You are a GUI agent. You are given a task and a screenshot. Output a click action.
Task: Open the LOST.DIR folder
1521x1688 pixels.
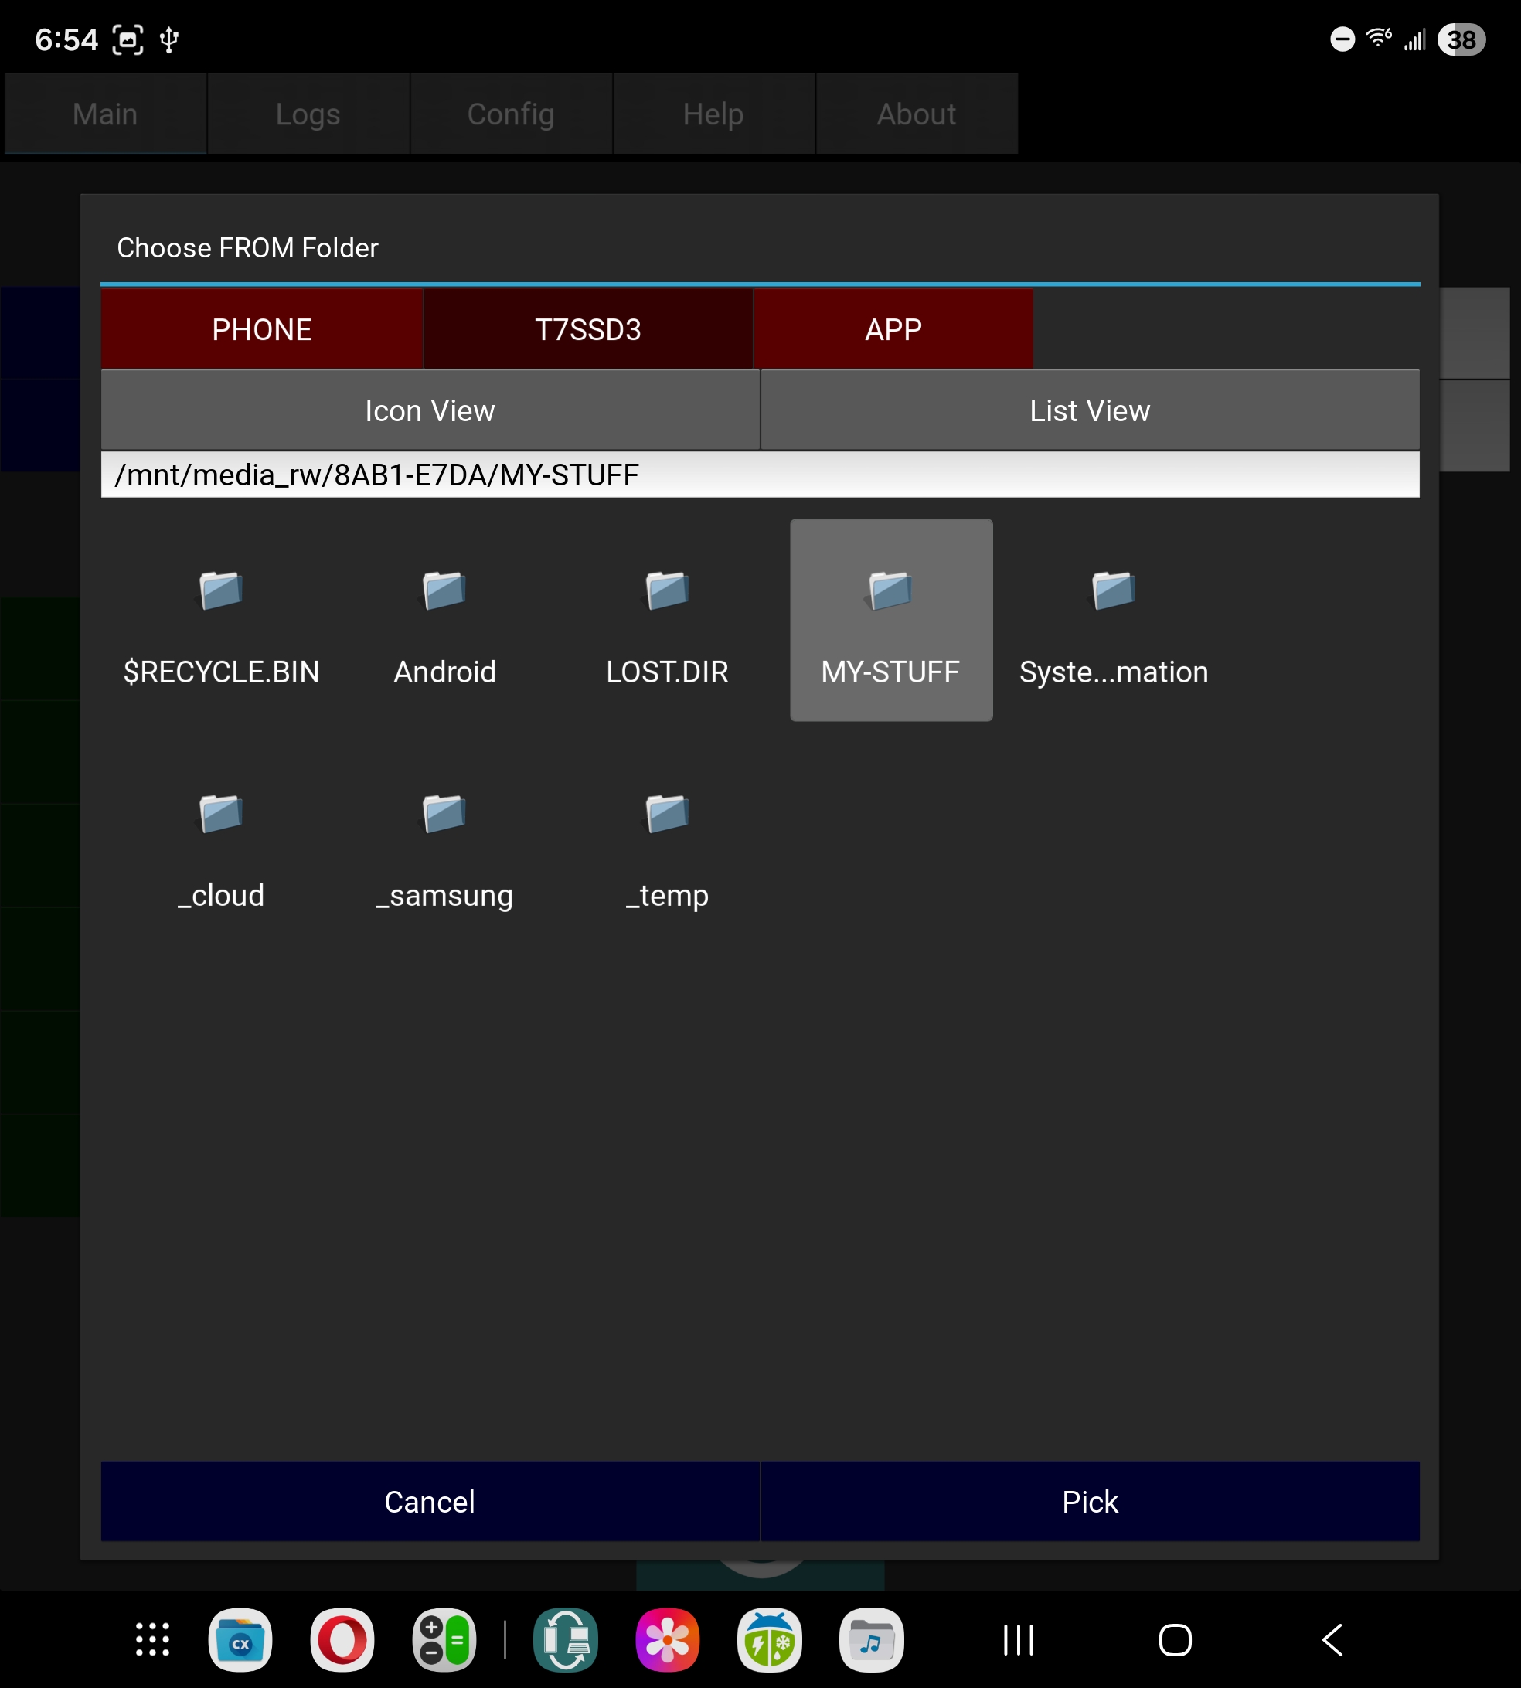667,620
